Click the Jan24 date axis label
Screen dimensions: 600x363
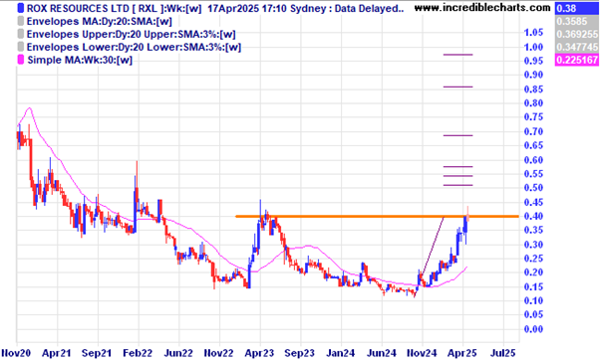coord(340,353)
